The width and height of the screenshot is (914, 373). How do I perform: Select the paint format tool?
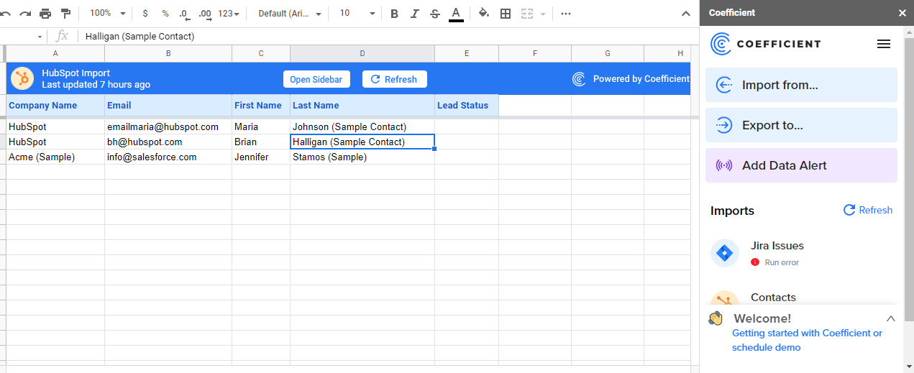tap(65, 14)
